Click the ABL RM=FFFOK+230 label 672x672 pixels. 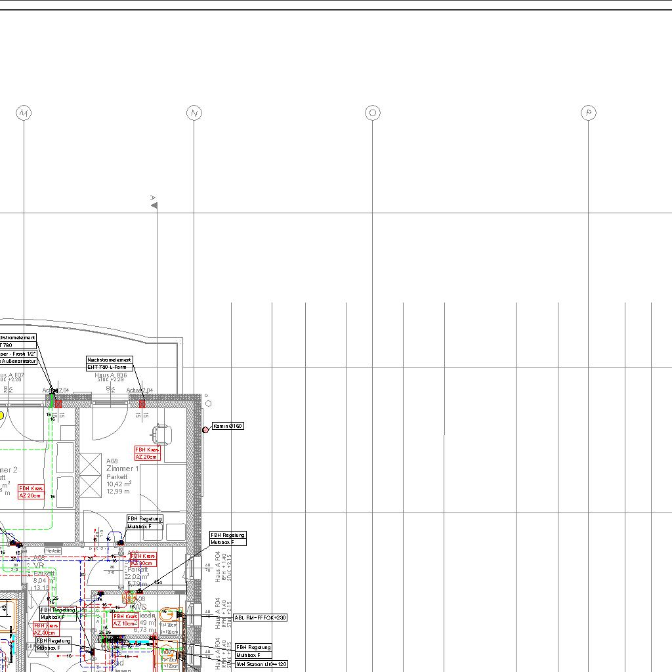[261, 618]
